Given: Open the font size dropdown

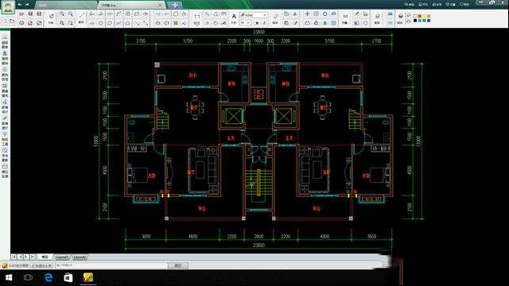Looking at the screenshot, I should [245, 23].
